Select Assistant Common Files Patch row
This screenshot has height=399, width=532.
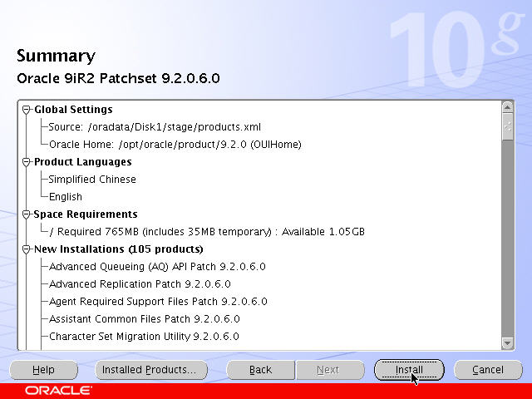(145, 319)
